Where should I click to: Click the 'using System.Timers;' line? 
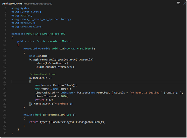(x=26, y=12)
